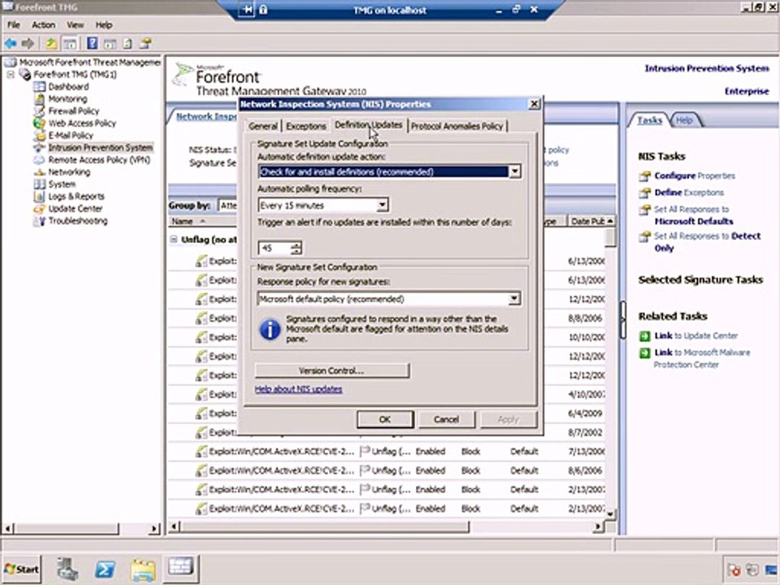This screenshot has width=780, height=585.
Task: Click Set All Responses to Microsoft Defaults
Action: click(693, 214)
